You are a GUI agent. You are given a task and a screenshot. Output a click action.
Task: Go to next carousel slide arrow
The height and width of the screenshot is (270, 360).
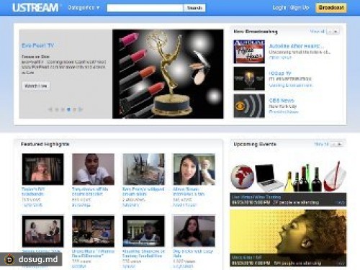(x=81, y=109)
